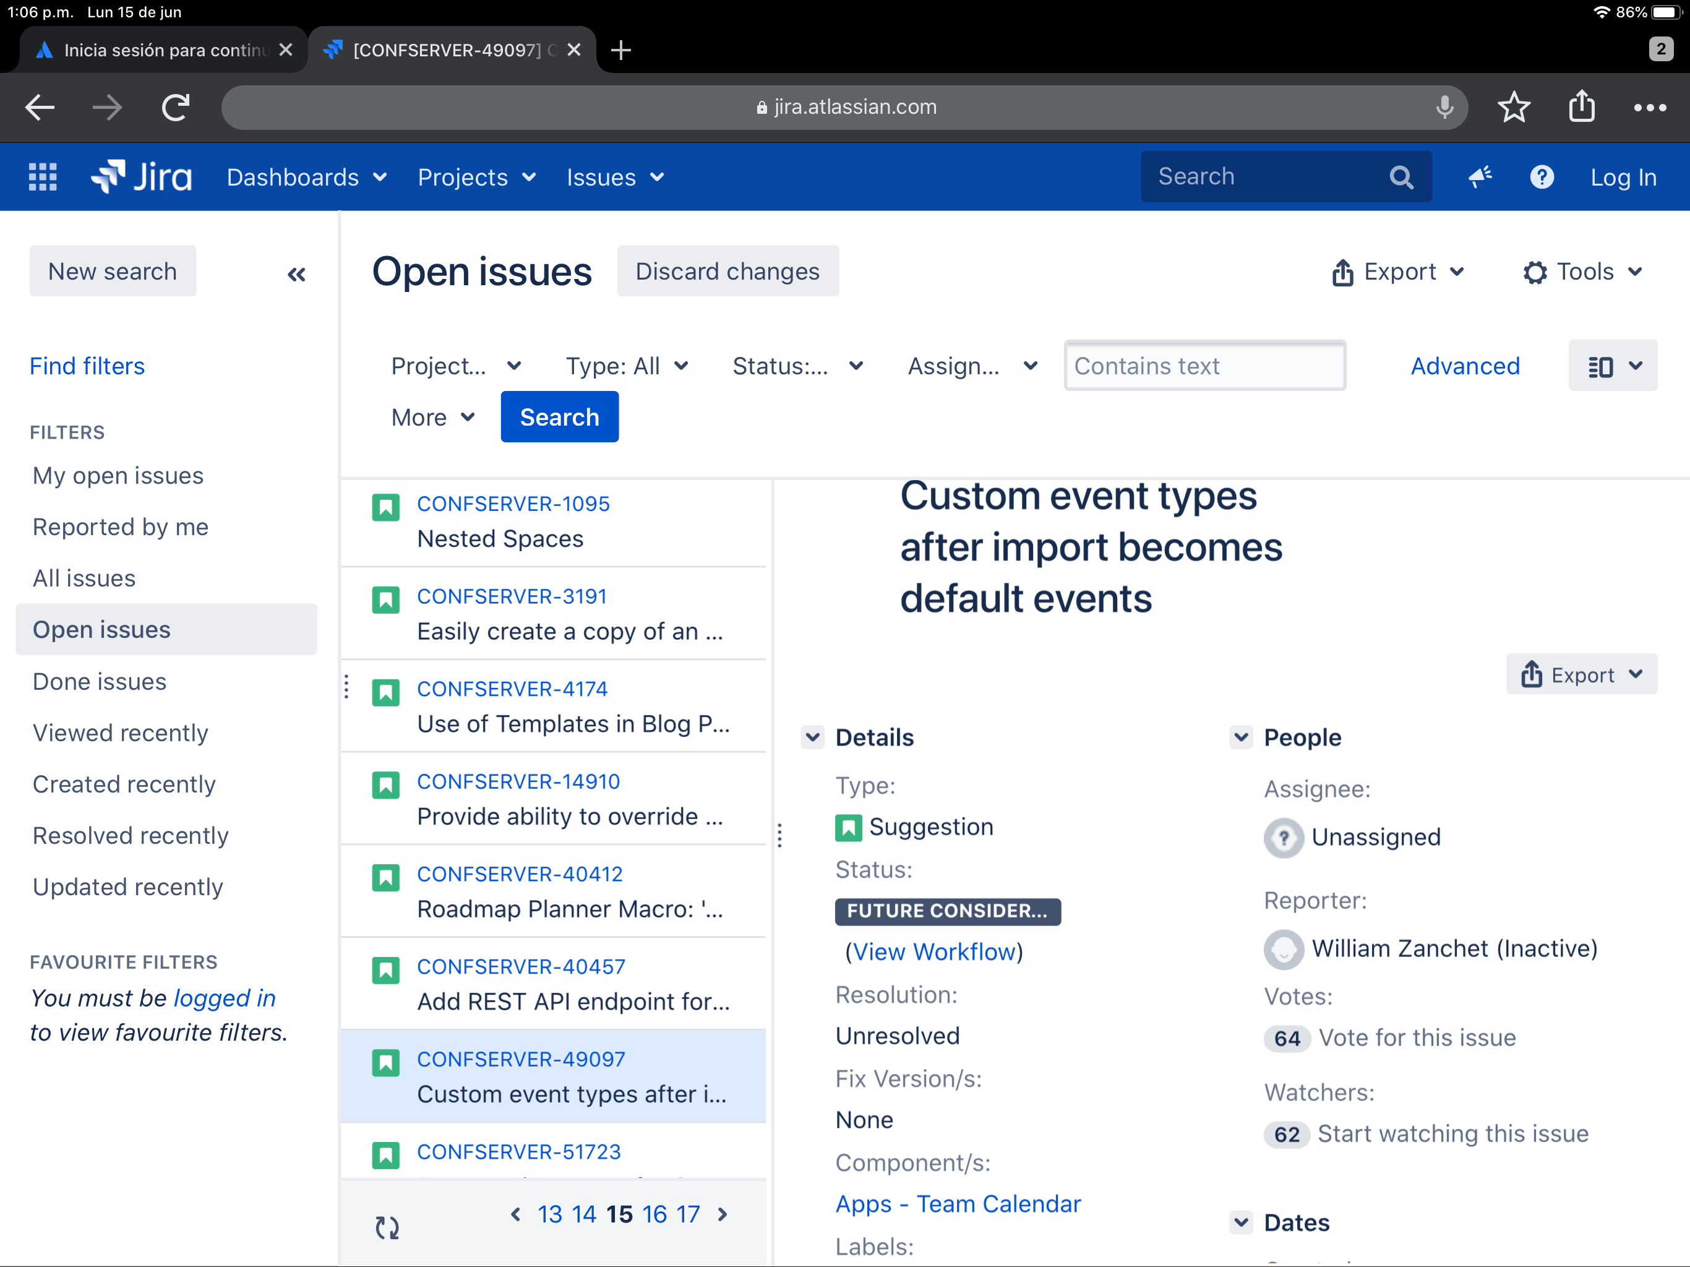Image resolution: width=1690 pixels, height=1267 pixels.
Task: Open the help question mark icon
Action: 1542,176
